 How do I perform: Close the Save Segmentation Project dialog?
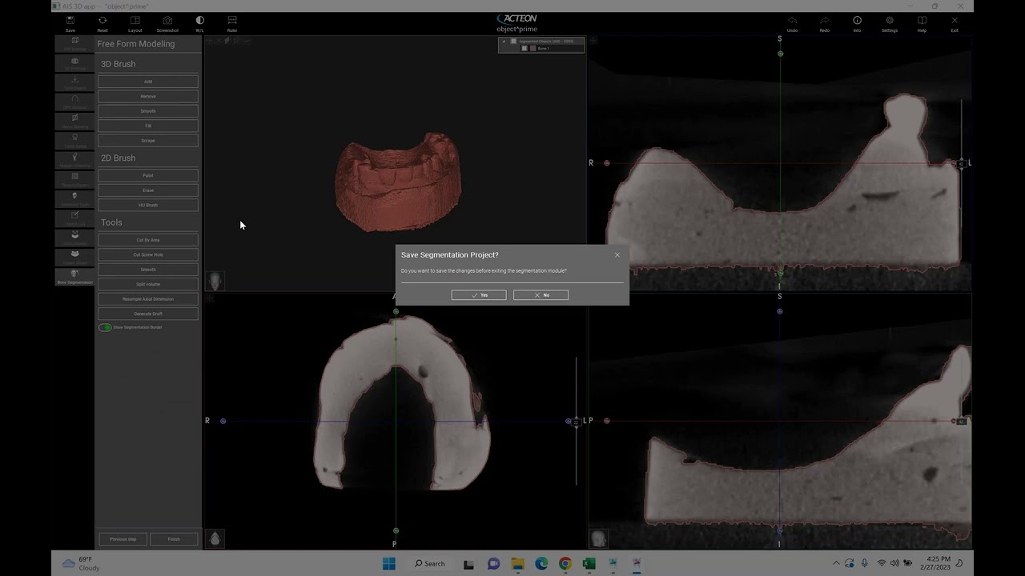(617, 255)
